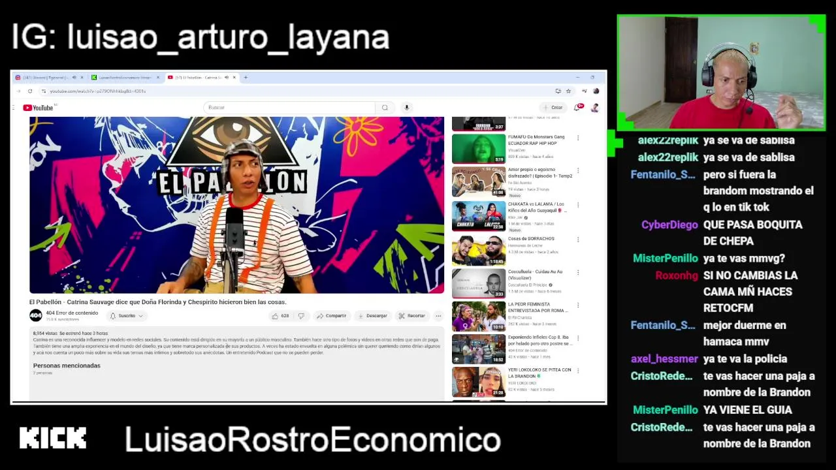Start voice search with microphone icon
836x470 pixels.
click(x=406, y=108)
